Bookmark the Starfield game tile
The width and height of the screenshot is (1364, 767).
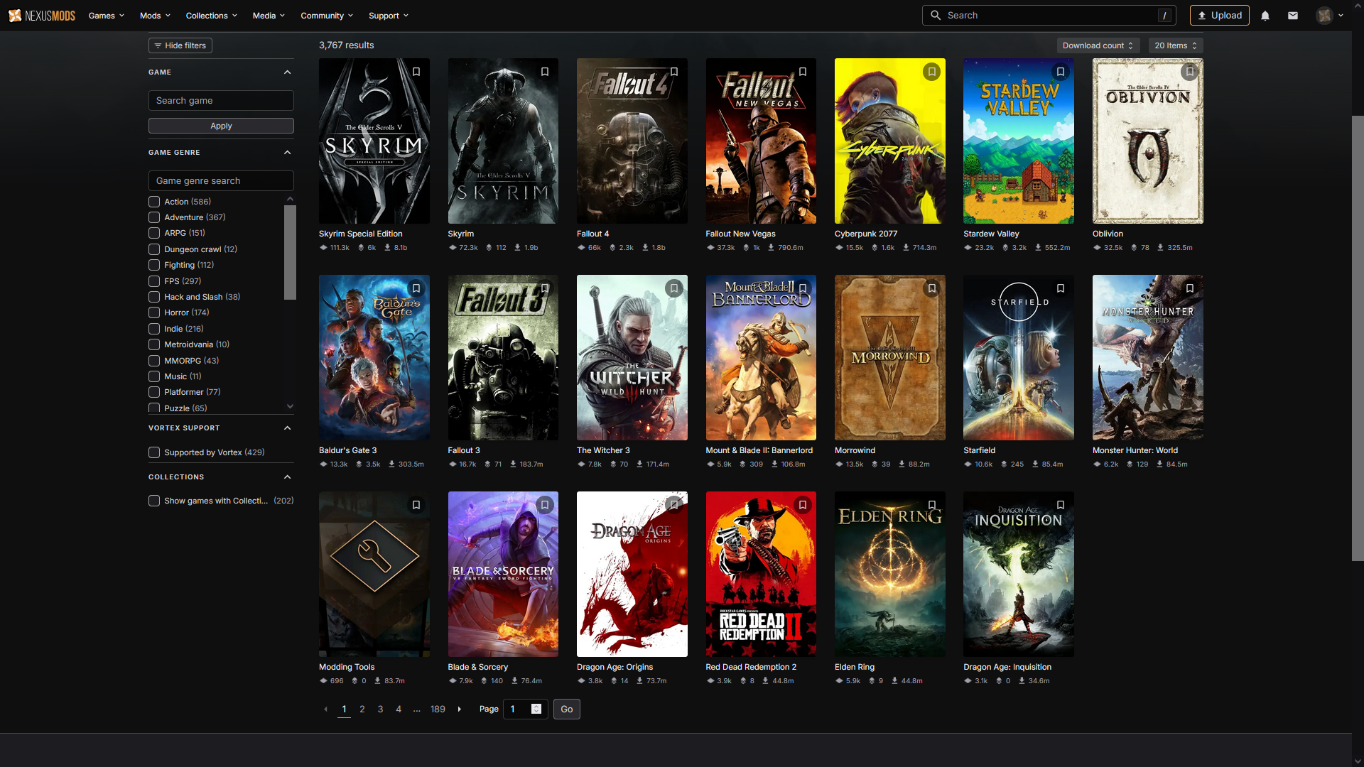click(1061, 288)
